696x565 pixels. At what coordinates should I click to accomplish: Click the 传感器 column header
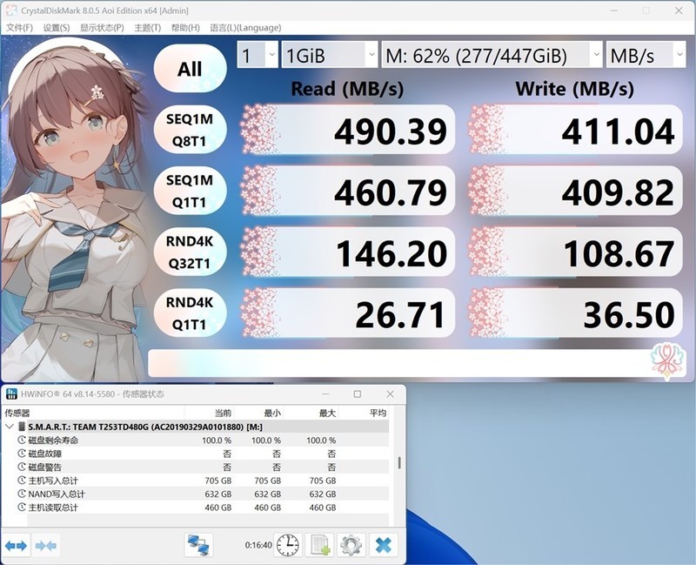[x=93, y=414]
